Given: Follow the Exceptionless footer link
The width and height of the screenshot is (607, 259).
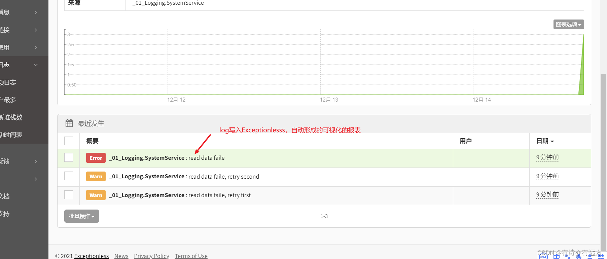Looking at the screenshot, I should tap(92, 256).
